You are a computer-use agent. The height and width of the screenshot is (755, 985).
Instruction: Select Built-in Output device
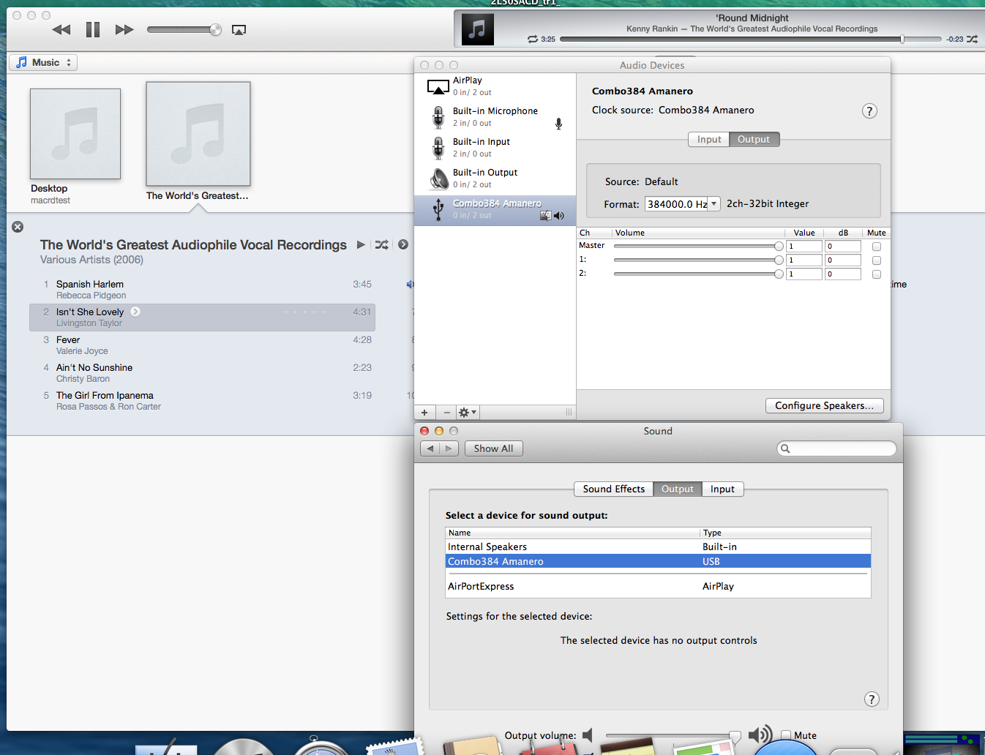coord(495,179)
